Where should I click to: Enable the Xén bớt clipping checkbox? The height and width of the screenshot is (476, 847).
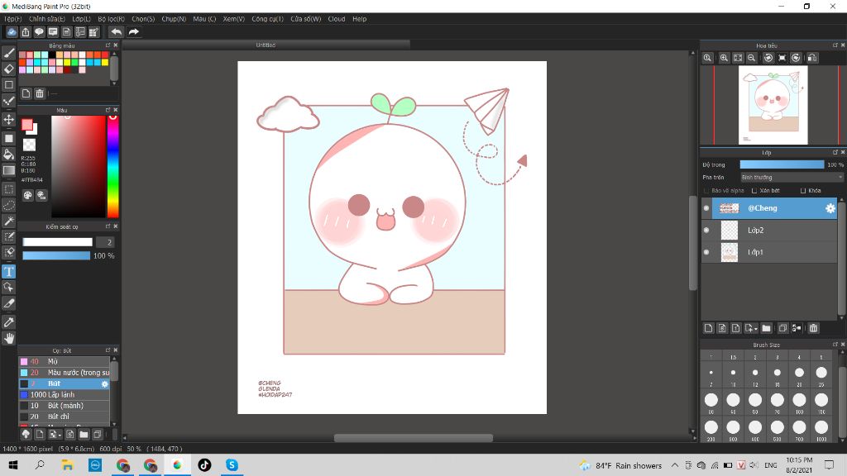754,191
